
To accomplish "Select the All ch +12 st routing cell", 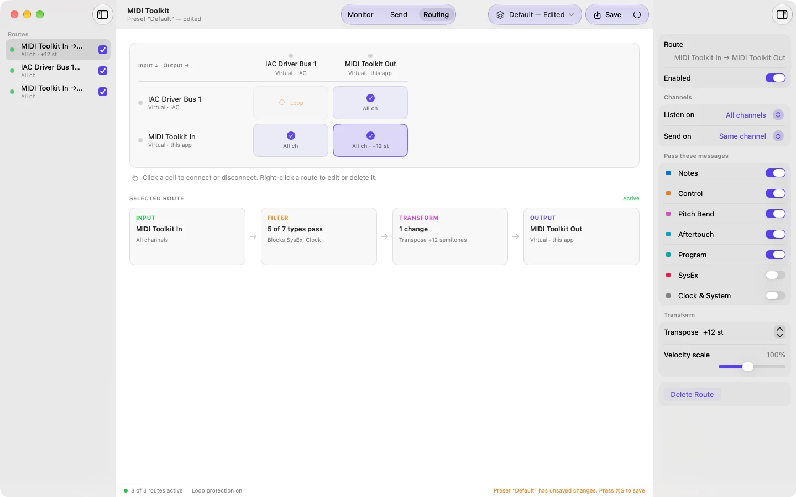I will click(x=370, y=140).
